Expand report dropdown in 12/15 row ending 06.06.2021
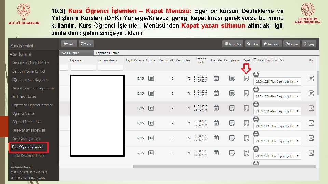 pos(277,156)
